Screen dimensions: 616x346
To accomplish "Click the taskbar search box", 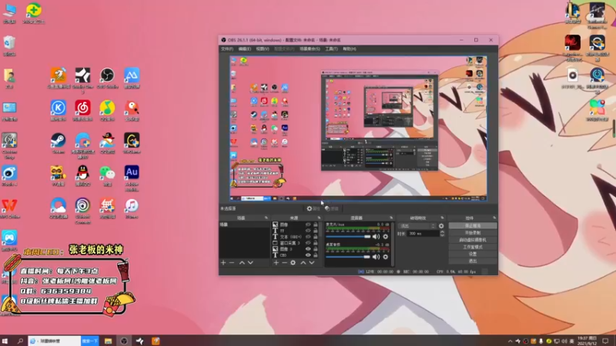I will (54, 341).
